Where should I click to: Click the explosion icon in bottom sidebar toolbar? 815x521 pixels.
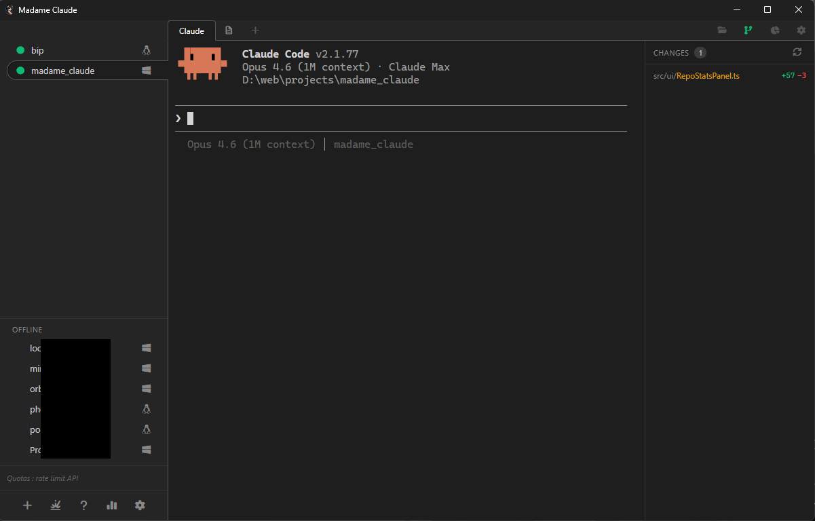coord(56,505)
